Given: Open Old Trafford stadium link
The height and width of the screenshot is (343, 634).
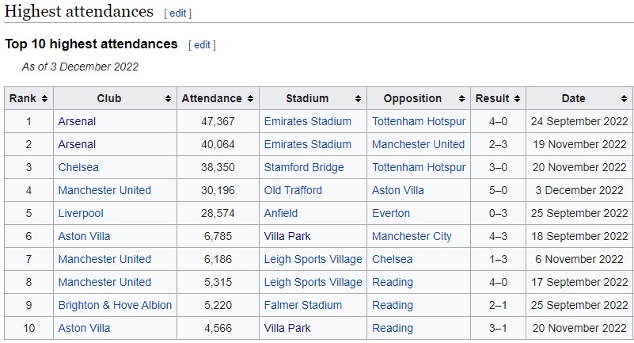Looking at the screenshot, I should [293, 190].
